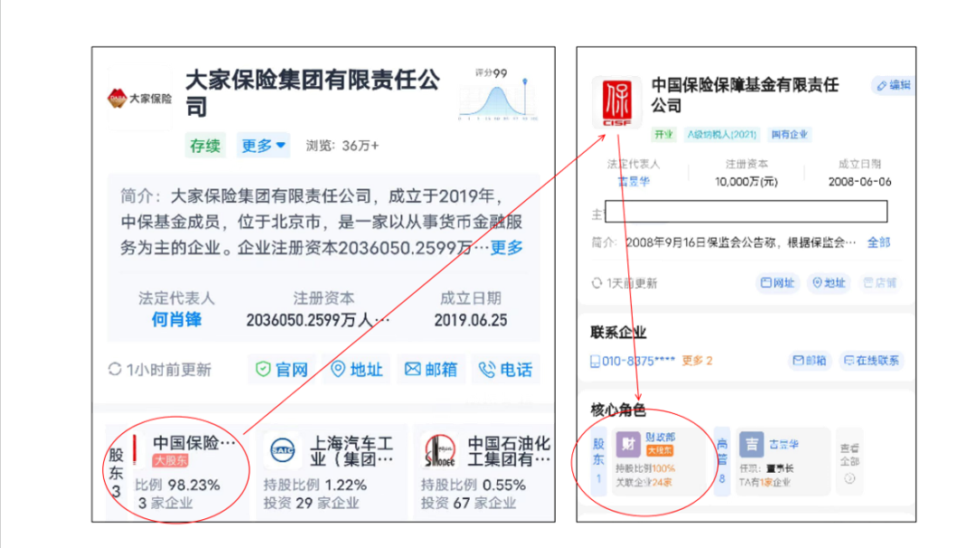The width and height of the screenshot is (976, 548).
Task: Start 在线联系 online contact
Action: 871,360
